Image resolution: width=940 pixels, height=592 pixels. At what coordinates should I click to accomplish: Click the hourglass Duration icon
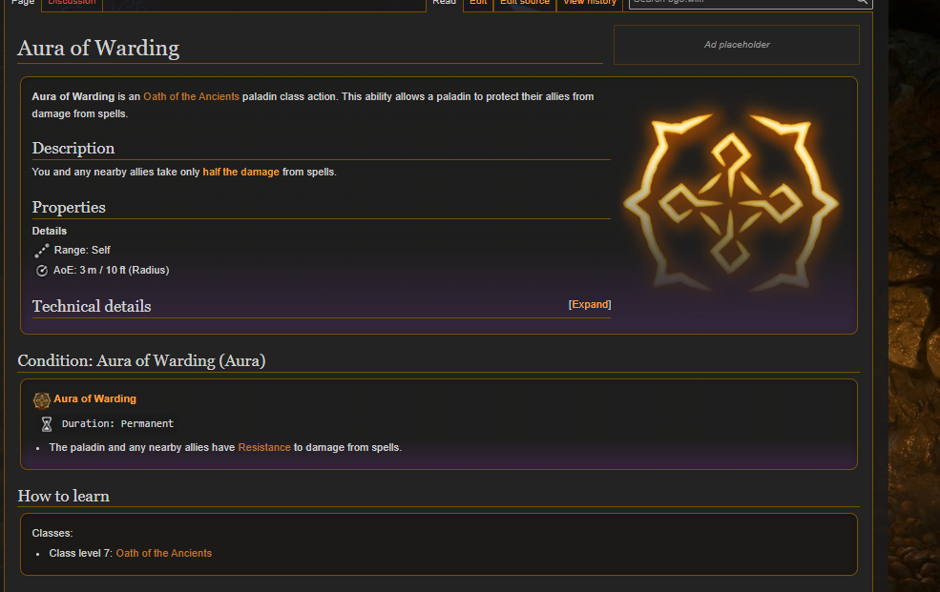(47, 424)
